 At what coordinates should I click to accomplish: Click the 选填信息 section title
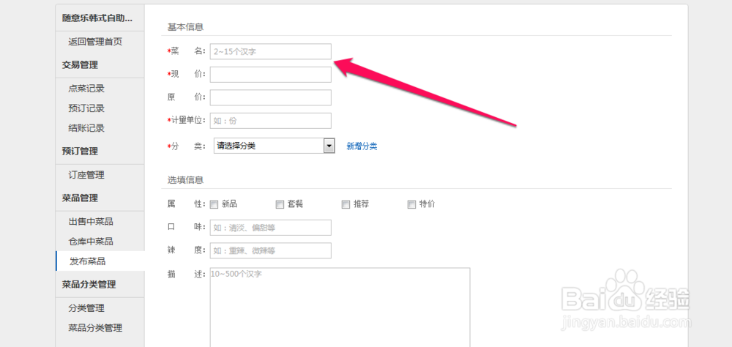185,180
